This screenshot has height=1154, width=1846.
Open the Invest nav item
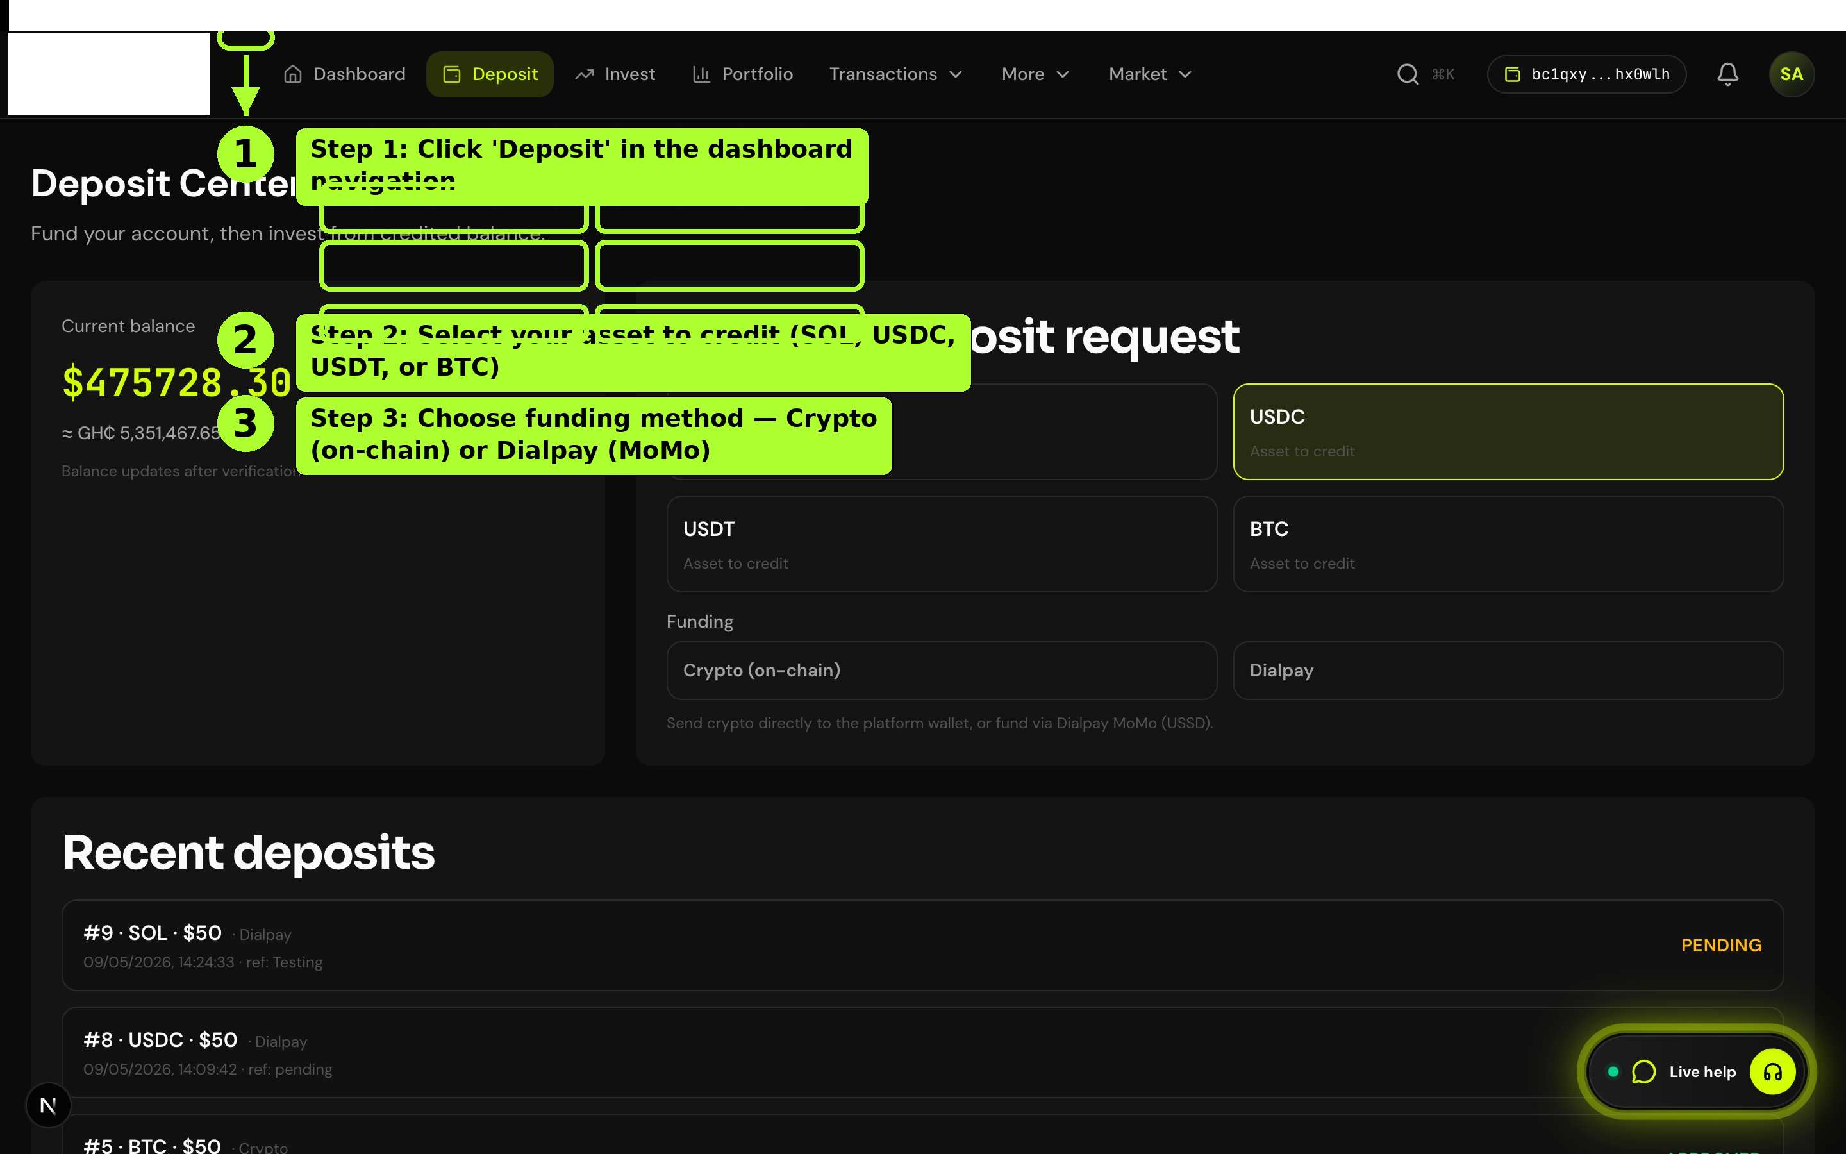(615, 74)
